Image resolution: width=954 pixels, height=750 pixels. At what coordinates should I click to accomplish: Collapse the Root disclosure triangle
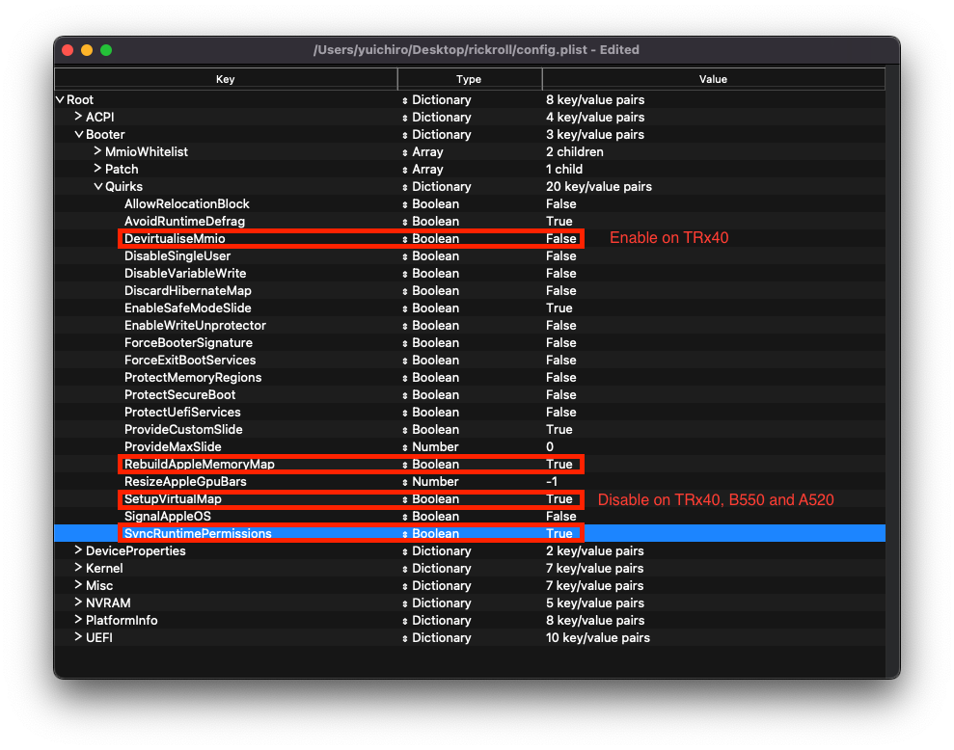pos(61,100)
